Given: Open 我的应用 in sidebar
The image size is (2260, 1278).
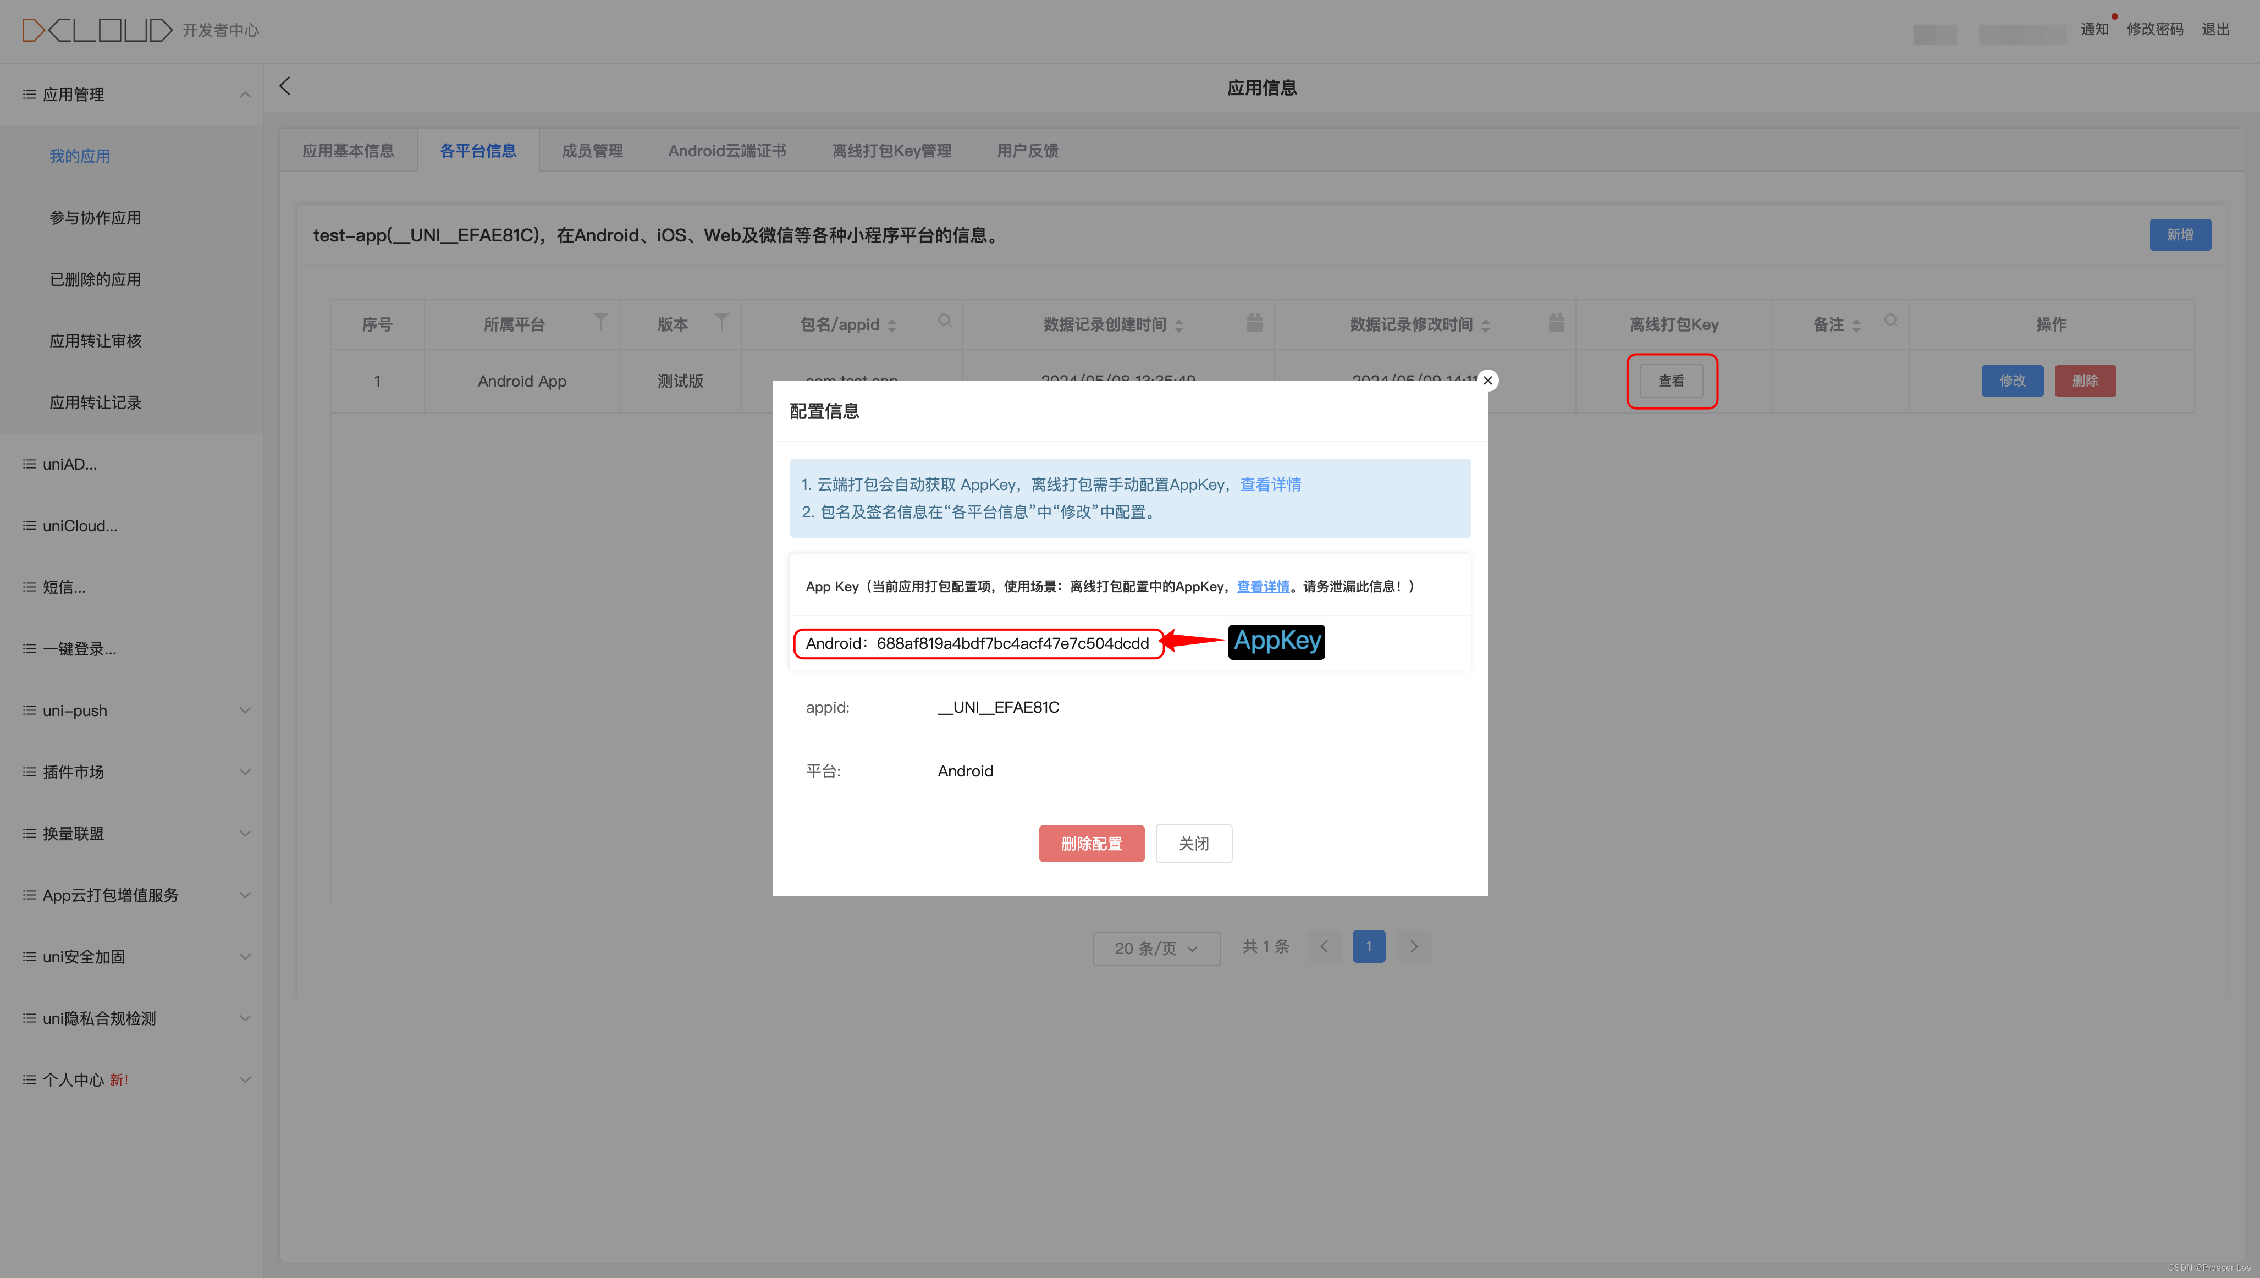Looking at the screenshot, I should tap(80, 156).
